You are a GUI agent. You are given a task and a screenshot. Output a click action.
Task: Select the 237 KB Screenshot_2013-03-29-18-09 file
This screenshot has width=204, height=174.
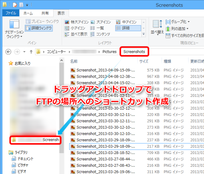point(106,140)
